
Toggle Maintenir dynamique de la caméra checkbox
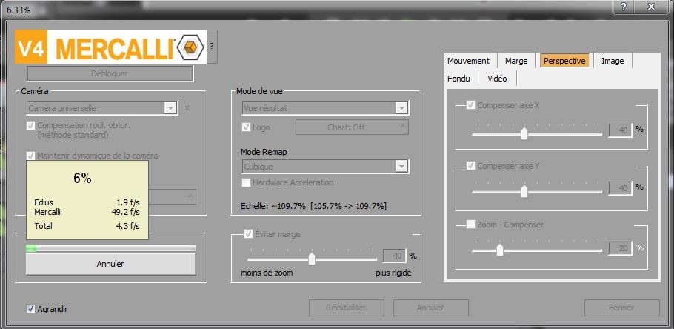30,156
